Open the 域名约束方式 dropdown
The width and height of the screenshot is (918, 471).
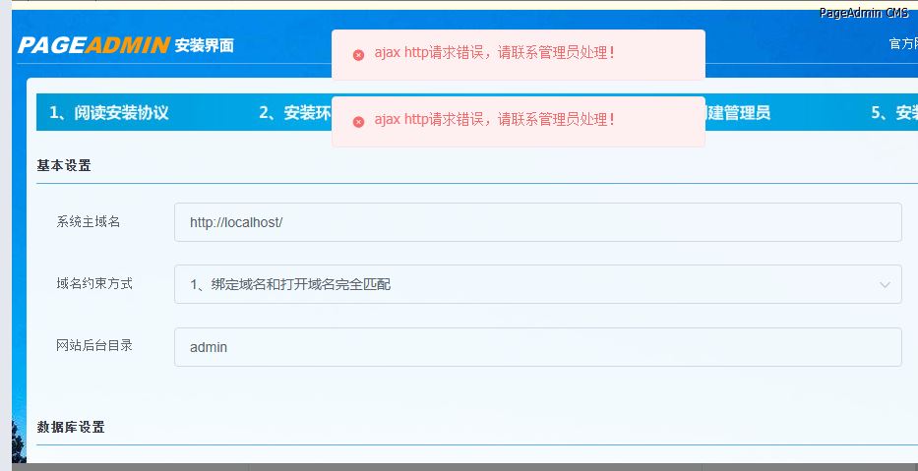tap(536, 284)
